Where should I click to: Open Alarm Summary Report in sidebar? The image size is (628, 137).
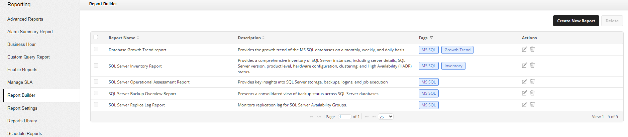point(30,32)
